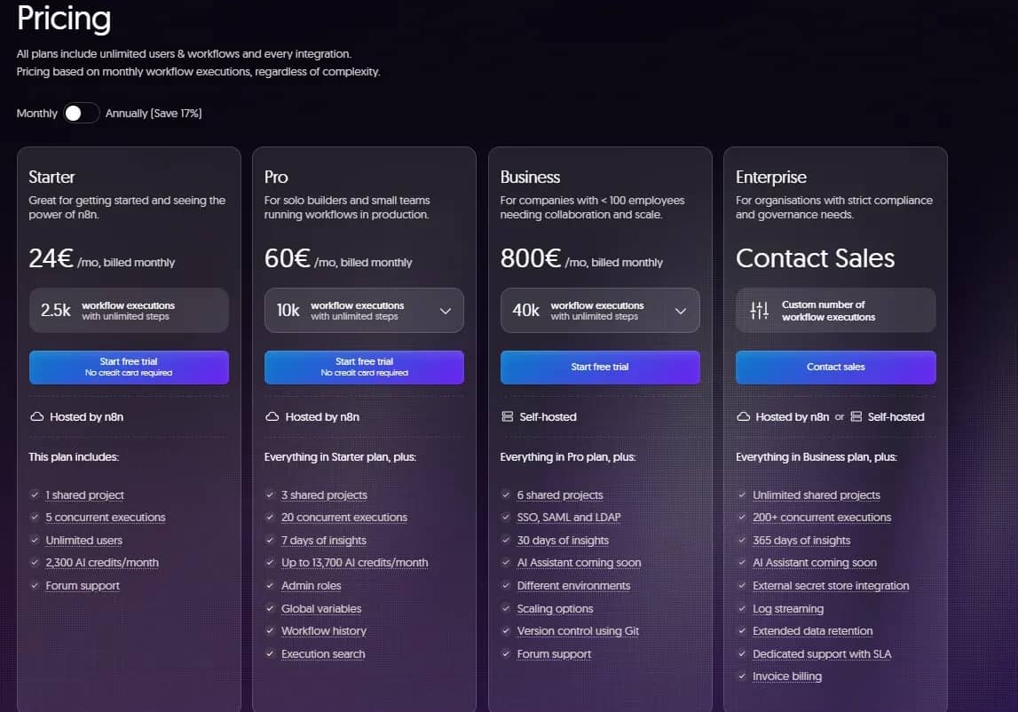Screen dimensions: 1018x712
Task: Open the '200+ concurrent executions' link
Action: (822, 518)
